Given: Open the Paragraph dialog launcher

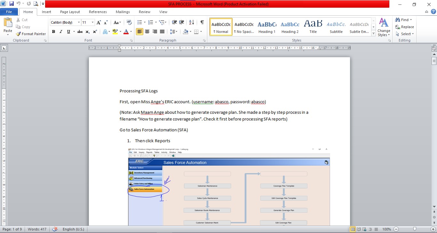Looking at the screenshot, I should tap(204, 41).
